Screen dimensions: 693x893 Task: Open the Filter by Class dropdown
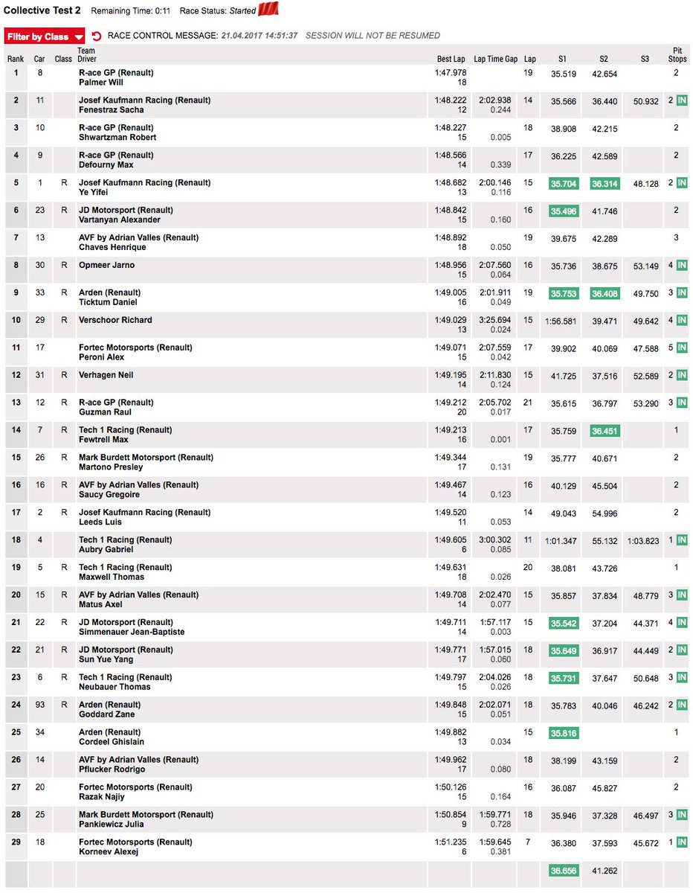45,36
